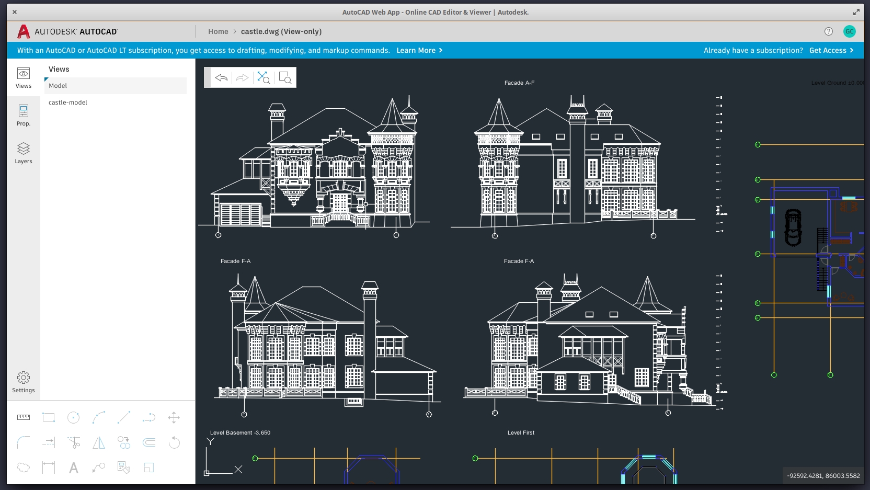Image resolution: width=870 pixels, height=490 pixels.
Task: Open the Layers panel
Action: coord(23,152)
